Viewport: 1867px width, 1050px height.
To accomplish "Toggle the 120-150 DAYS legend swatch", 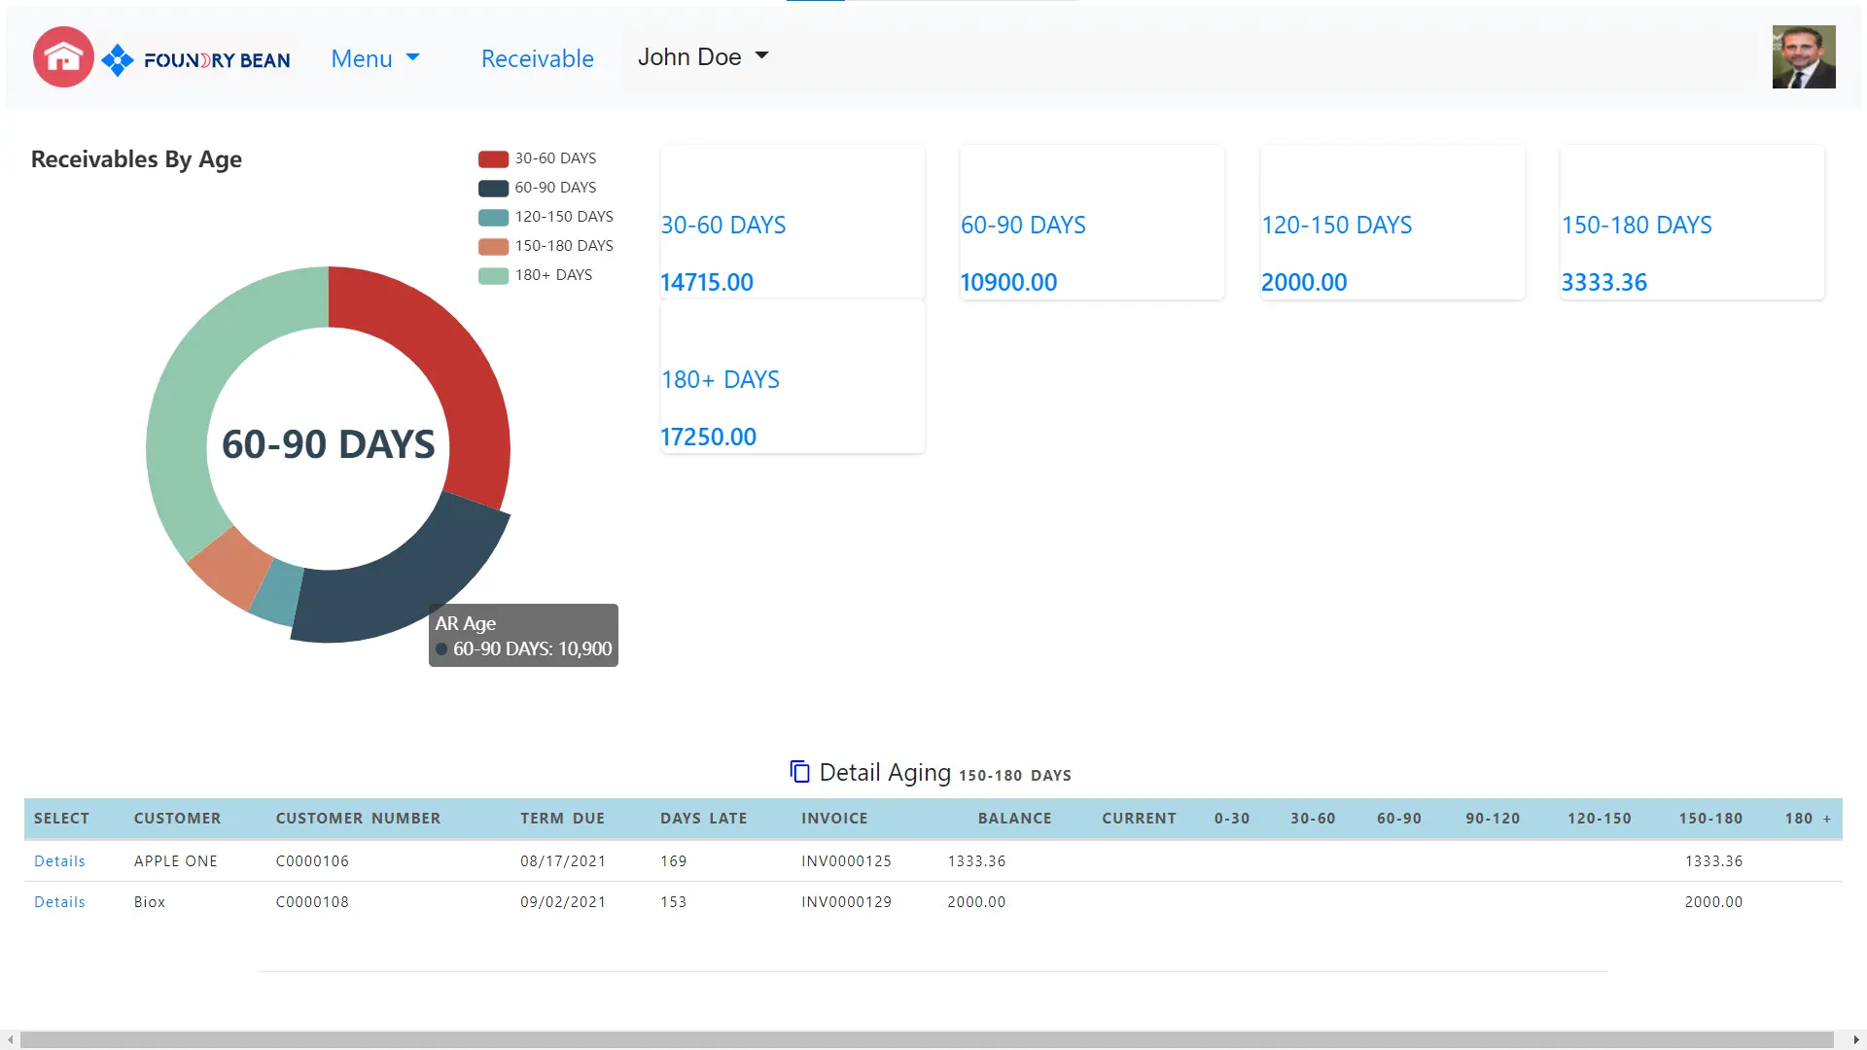I will 493,217.
